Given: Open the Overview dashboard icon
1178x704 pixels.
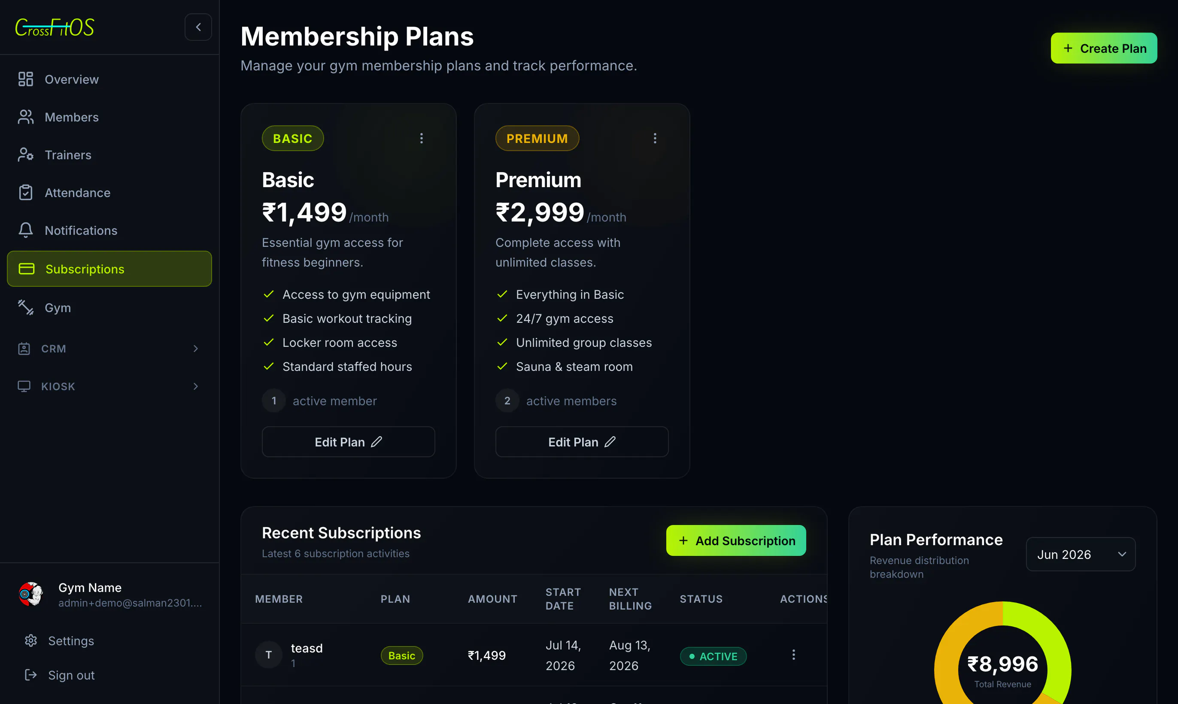Looking at the screenshot, I should pos(26,79).
